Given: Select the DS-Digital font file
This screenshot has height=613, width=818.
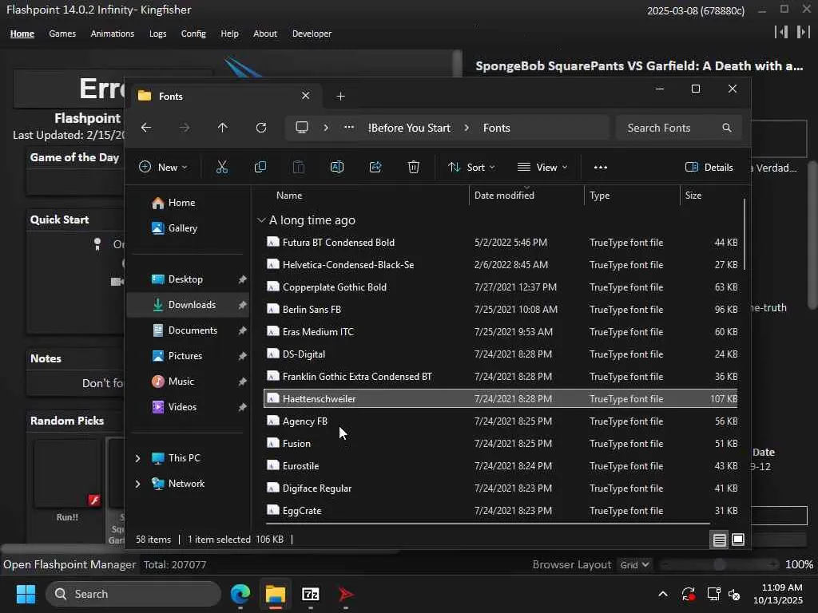Looking at the screenshot, I should point(500,354).
